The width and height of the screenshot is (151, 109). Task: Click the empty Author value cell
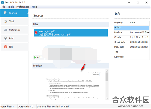140,28
